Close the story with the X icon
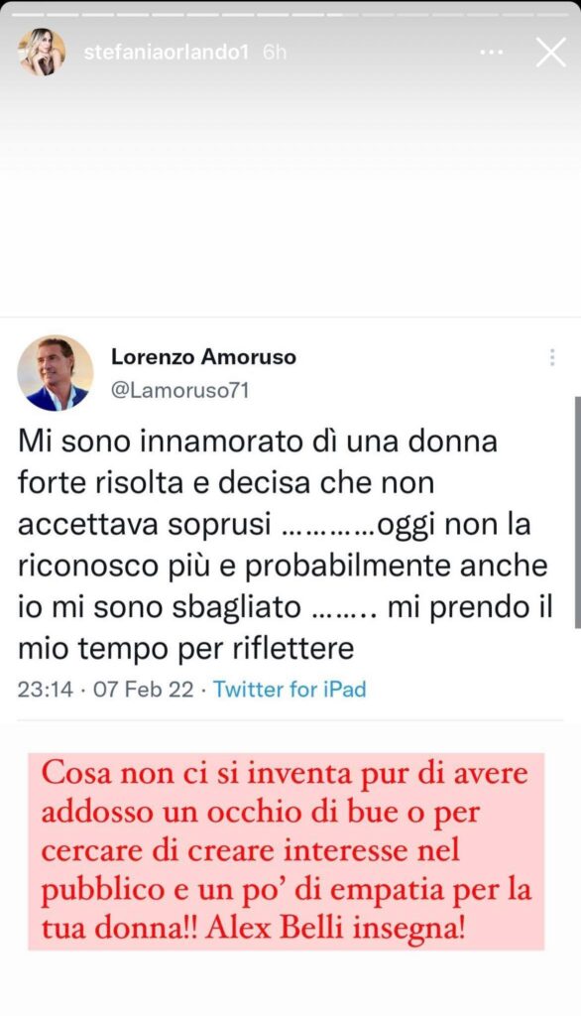The image size is (581, 1016). click(551, 53)
